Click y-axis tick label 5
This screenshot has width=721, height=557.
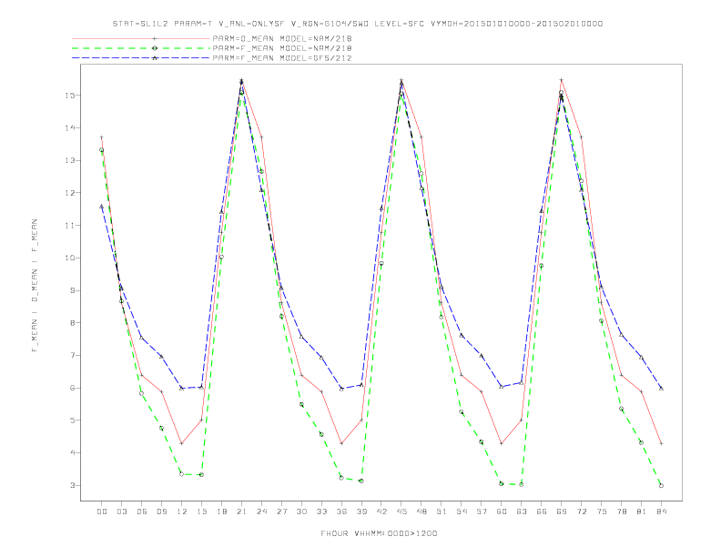pos(73,420)
